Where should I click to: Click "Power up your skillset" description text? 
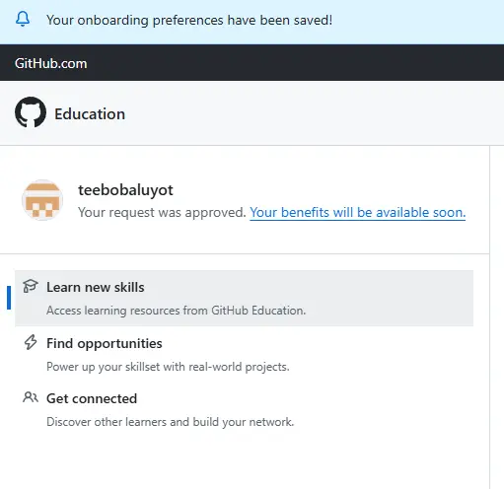point(168,367)
